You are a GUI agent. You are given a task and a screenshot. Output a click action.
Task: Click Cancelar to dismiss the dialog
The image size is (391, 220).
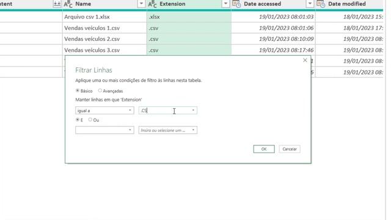(290, 149)
